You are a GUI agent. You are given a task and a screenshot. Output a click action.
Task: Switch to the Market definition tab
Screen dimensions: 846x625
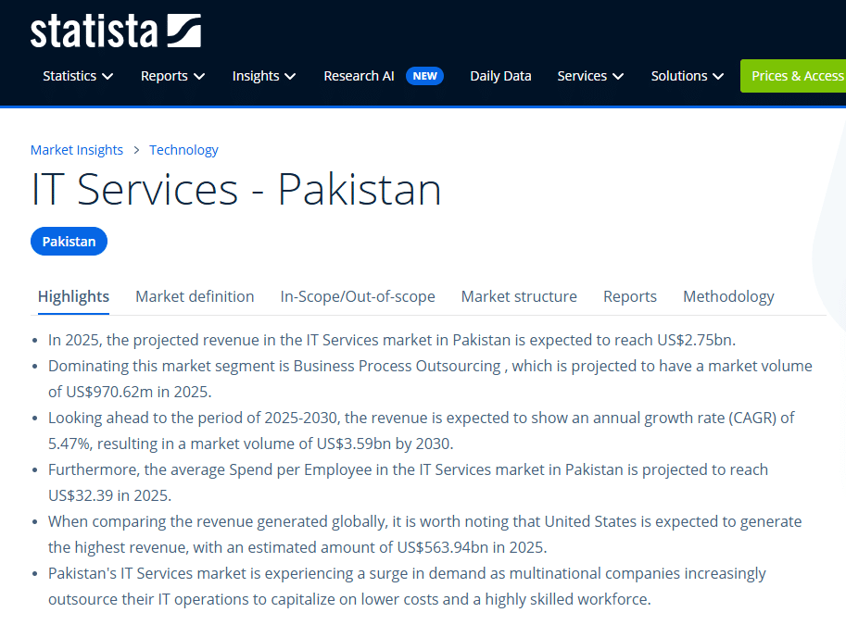pos(195,296)
